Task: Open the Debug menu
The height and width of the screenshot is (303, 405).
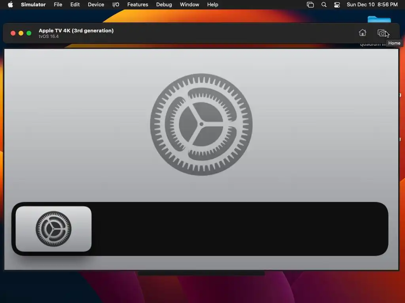Action: [x=164, y=5]
